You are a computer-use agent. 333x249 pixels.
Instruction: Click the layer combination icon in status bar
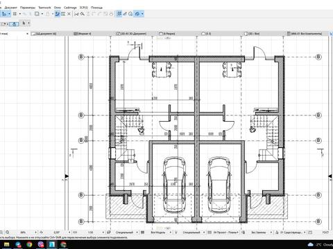tap(109, 232)
